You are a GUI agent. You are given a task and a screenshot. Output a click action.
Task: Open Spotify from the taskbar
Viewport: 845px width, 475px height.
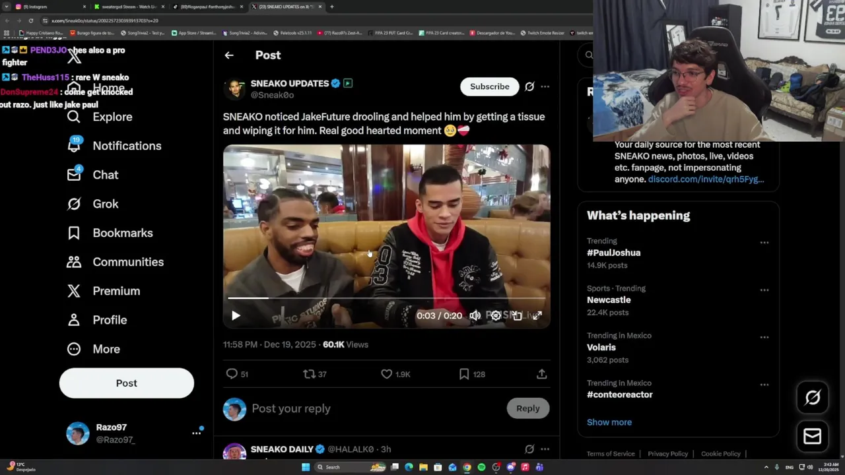pos(481,467)
